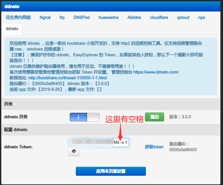This screenshot has width=223, height=185.
Task: Switch to the cloudflare tab
Action: (159, 18)
